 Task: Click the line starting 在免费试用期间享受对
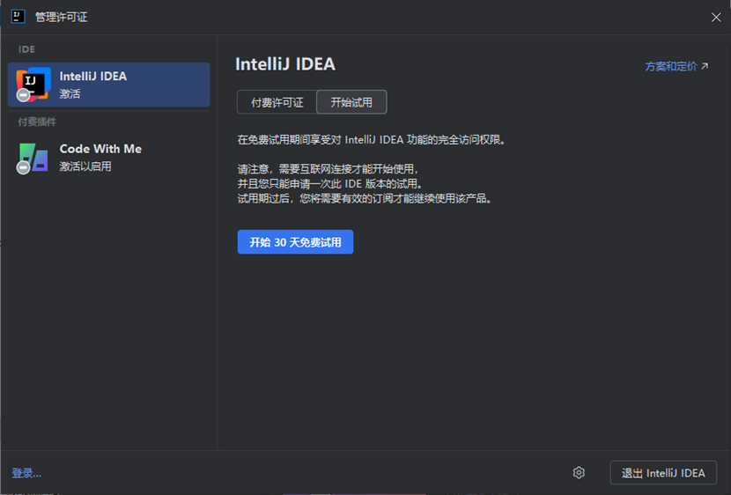372,140
